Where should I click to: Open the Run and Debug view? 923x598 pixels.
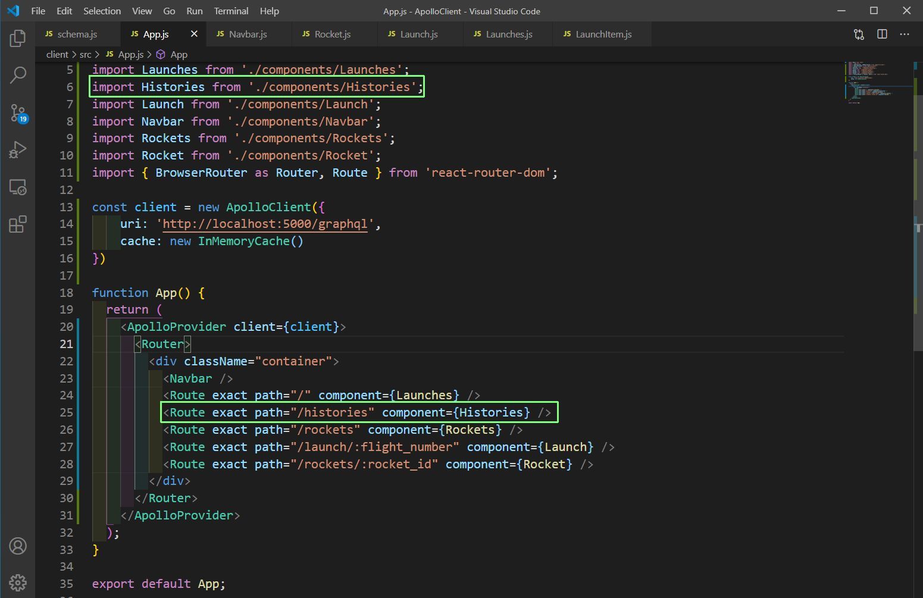pyautogui.click(x=18, y=149)
